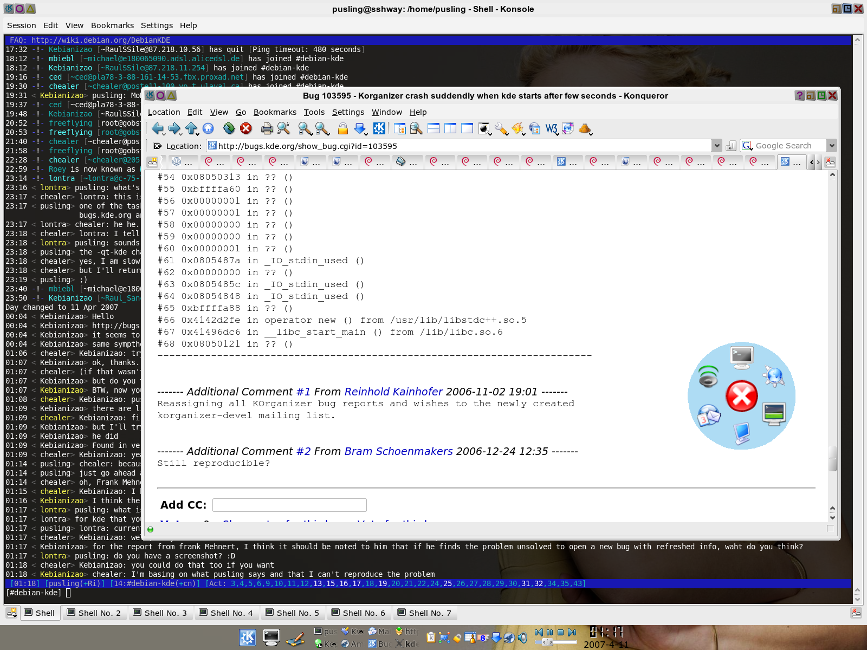Screen dimensions: 867x650
Task: Choose the web globe in pie menu
Action: coord(774,376)
